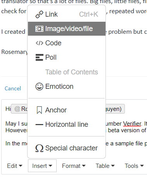The height and width of the screenshot is (183, 147).
Task: Add a Horizontal line from menu
Action: [67, 124]
